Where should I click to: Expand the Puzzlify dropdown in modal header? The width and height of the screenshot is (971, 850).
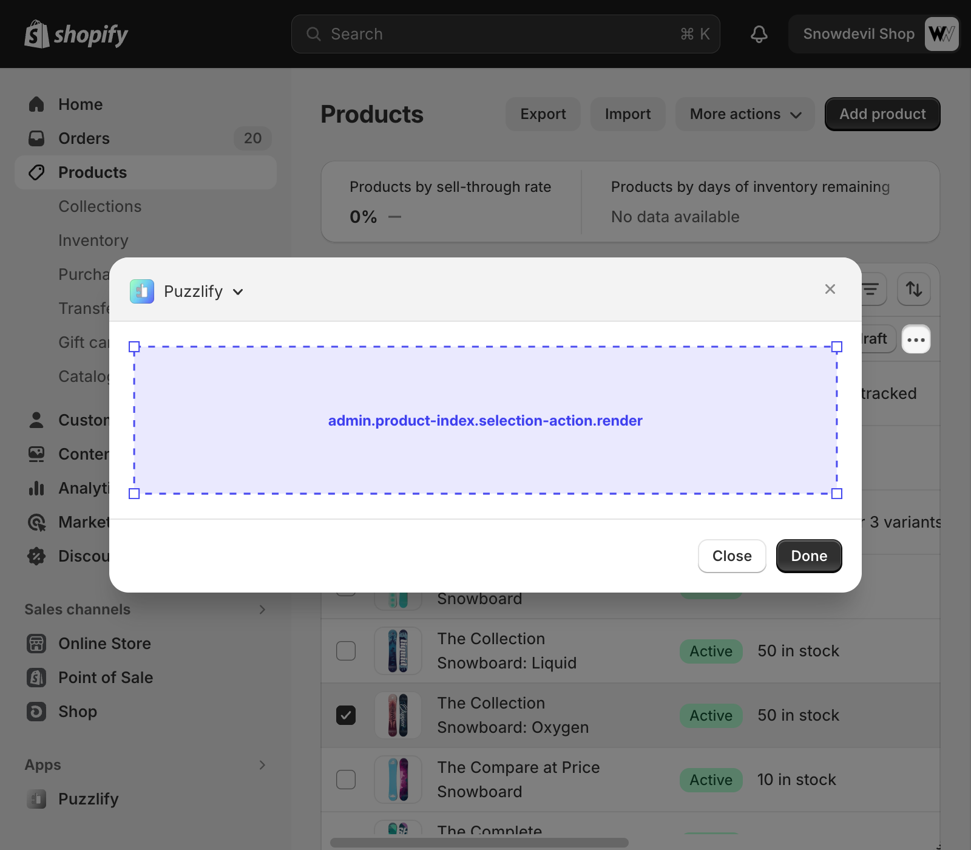(x=238, y=292)
